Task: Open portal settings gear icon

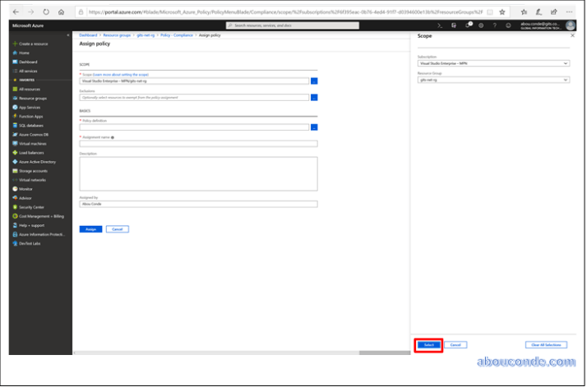Action: pyautogui.click(x=482, y=25)
